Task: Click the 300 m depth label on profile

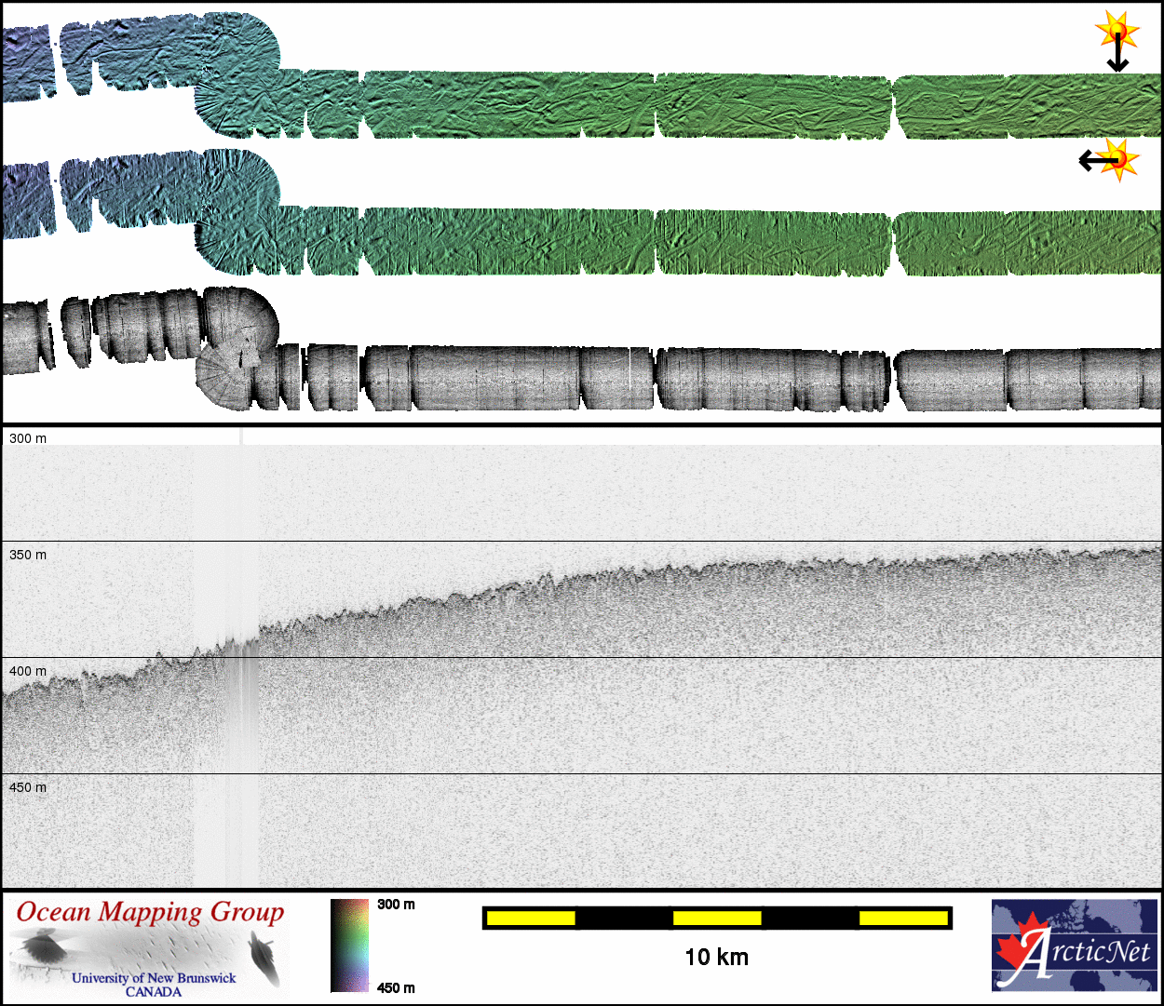Action: (28, 438)
